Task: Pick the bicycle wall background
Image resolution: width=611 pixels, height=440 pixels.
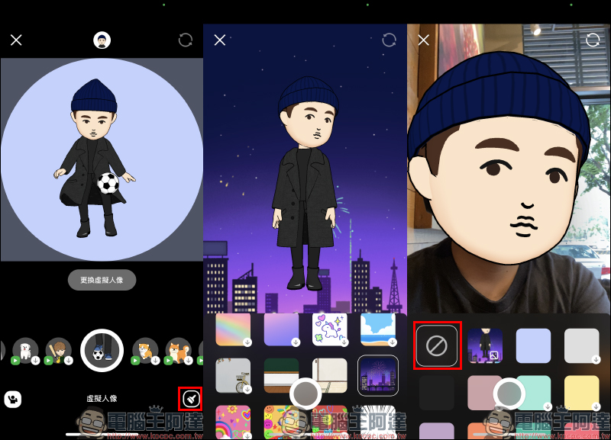Action: [233, 375]
